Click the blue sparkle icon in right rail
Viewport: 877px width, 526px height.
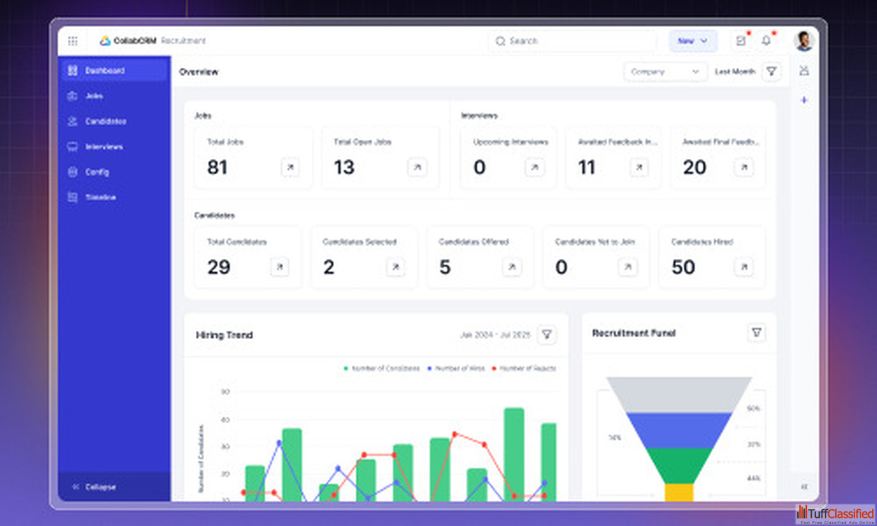tap(804, 100)
